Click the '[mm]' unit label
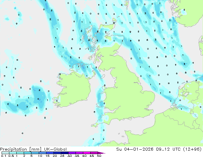Screen dimensions: 203x157 [35, 149]
